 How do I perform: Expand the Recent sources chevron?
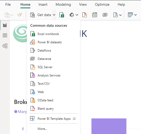pyautogui.click(x=121, y=15)
